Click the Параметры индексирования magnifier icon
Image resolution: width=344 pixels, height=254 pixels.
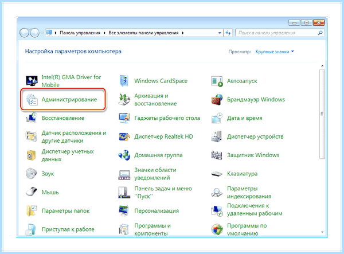pos(217,193)
